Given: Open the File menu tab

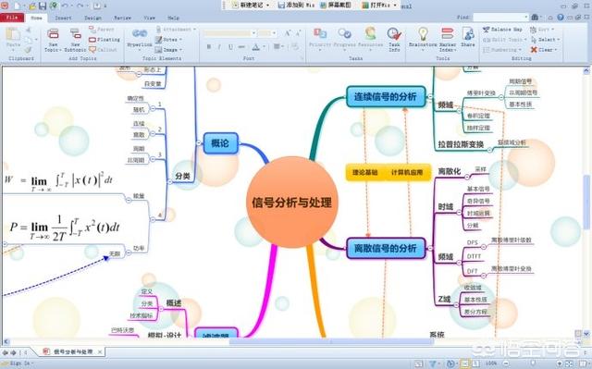Looking at the screenshot, I should (12, 18).
